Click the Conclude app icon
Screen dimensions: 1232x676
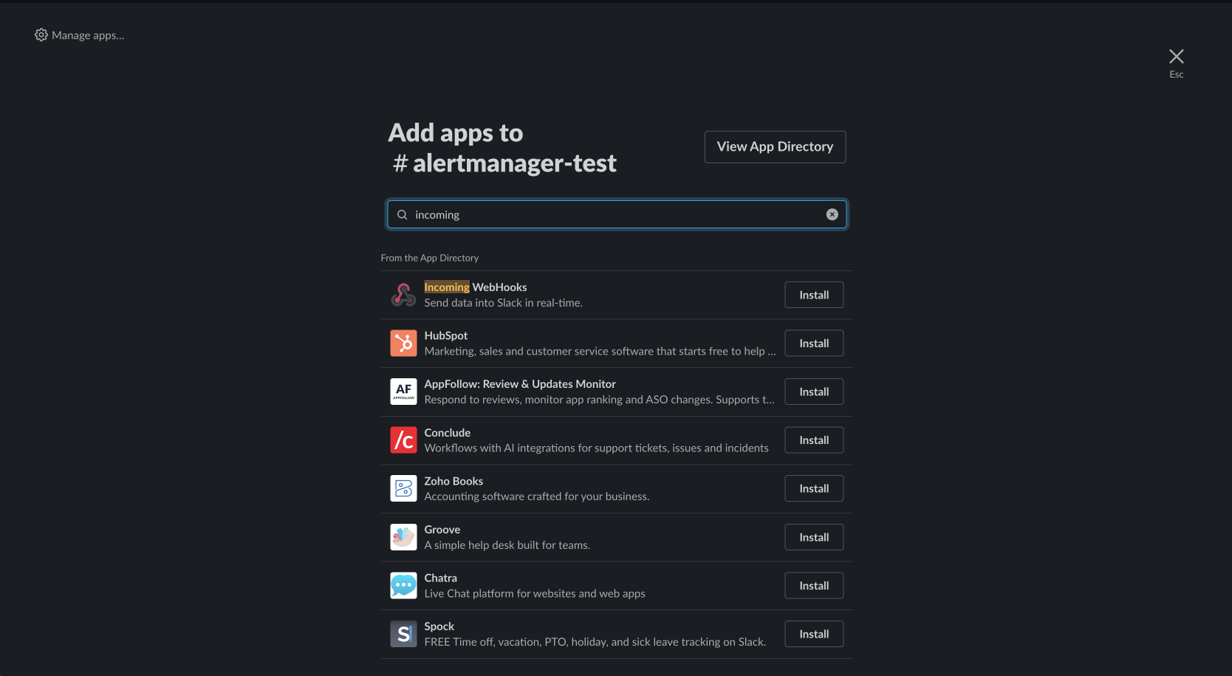coord(403,440)
